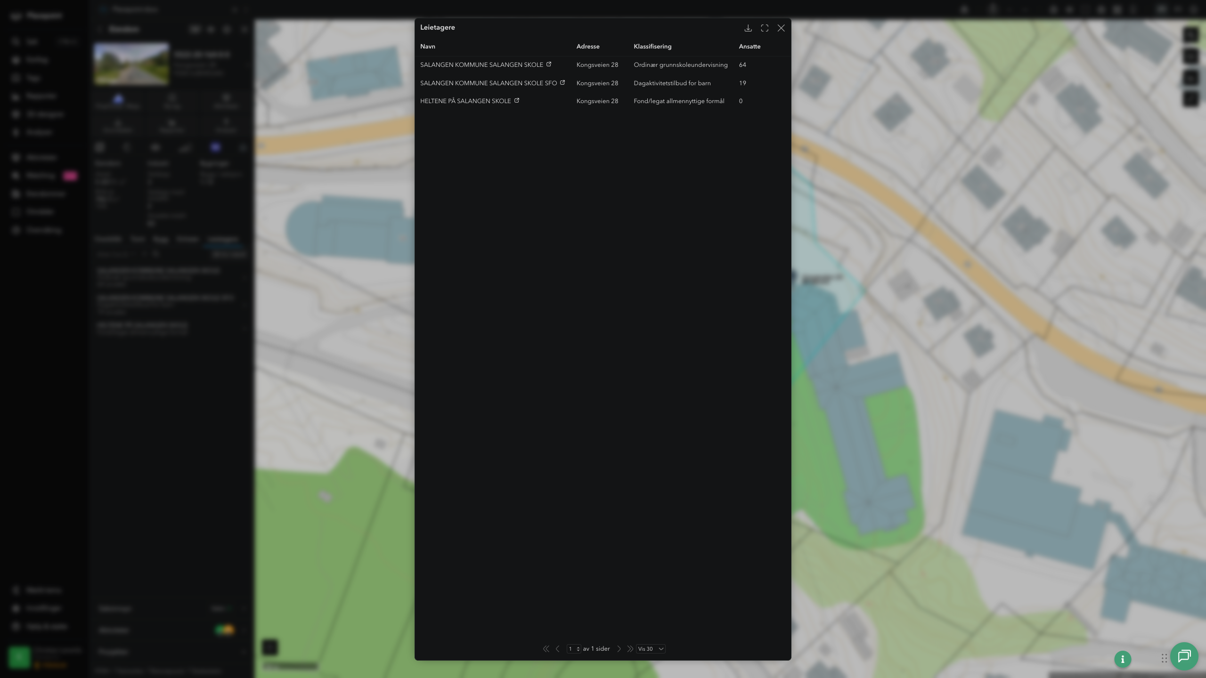Click Kongsveien 28 in the 64-employee row
The height and width of the screenshot is (678, 1206).
[x=597, y=65]
